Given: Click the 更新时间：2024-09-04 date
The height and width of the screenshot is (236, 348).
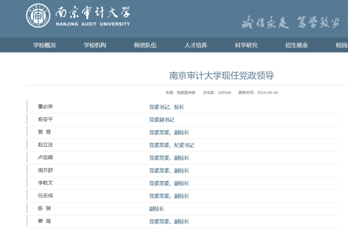Looking at the screenshot, I should (x=258, y=93).
